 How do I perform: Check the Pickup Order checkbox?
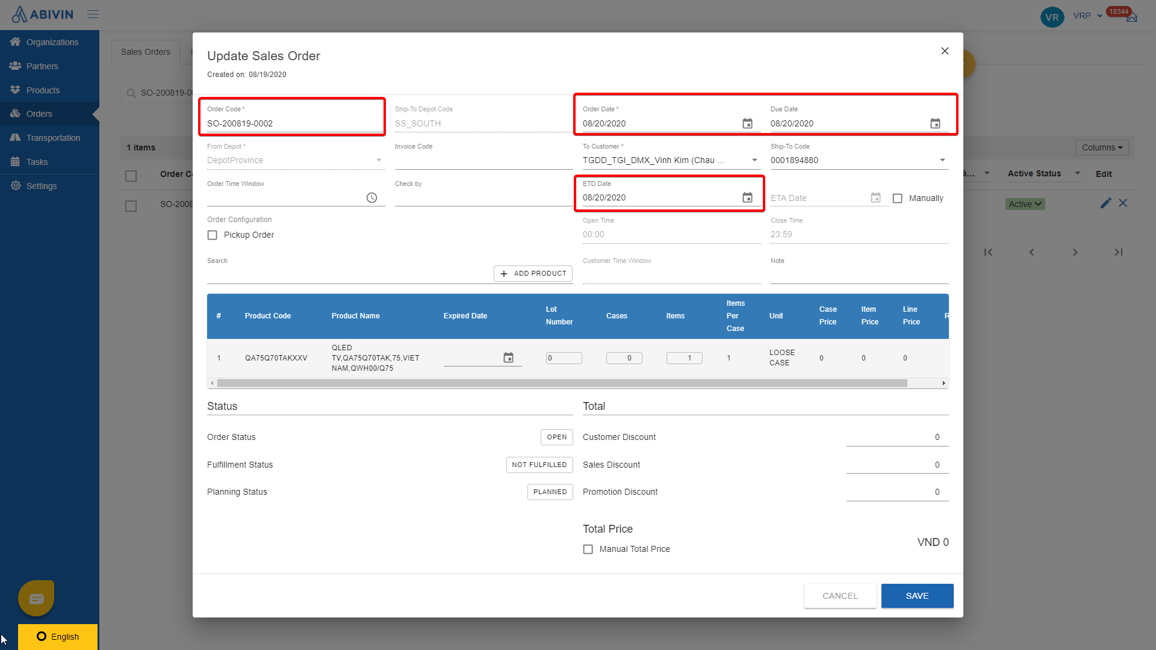pyautogui.click(x=212, y=235)
